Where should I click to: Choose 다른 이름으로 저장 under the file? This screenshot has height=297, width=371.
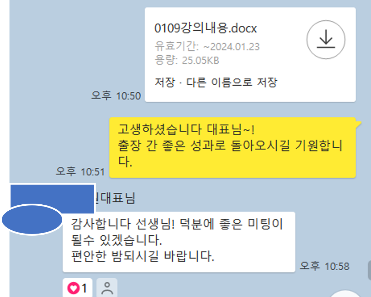(x=232, y=82)
